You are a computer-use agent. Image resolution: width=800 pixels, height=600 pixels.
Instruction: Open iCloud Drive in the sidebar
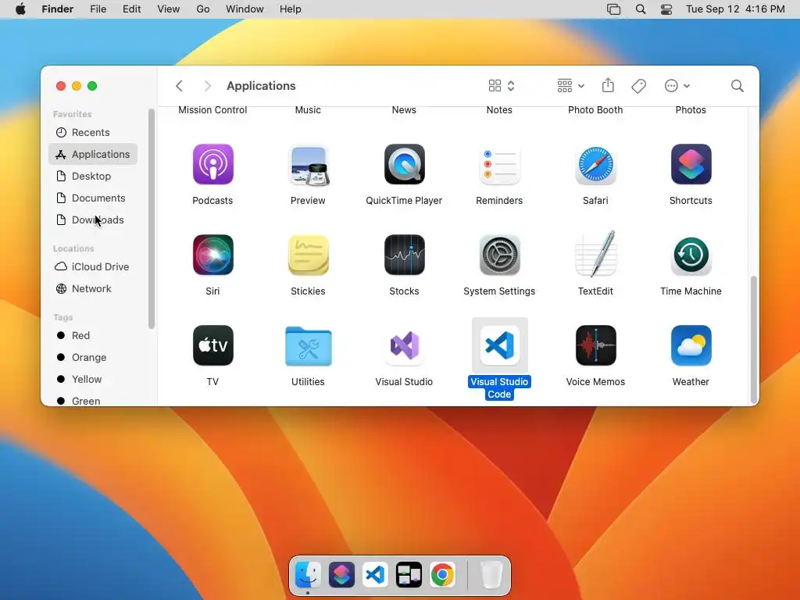93,267
